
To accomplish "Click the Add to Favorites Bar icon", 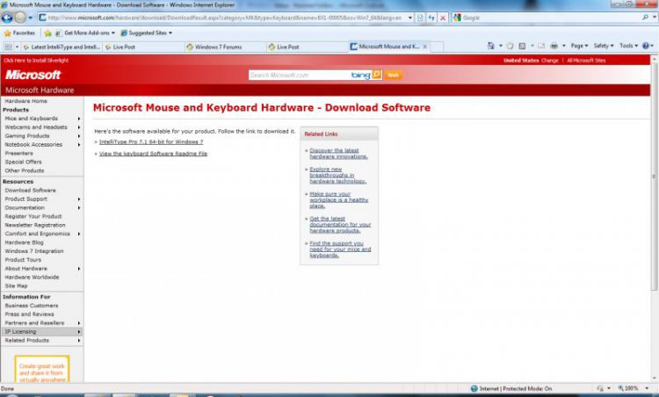I will tap(48, 32).
